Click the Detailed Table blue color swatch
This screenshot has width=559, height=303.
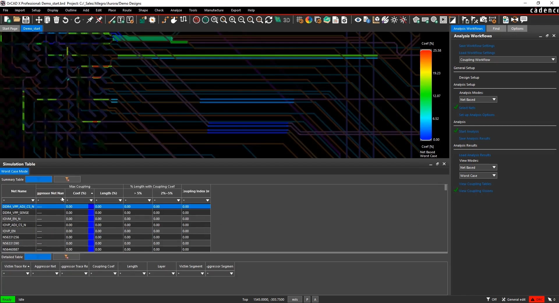(x=38, y=257)
